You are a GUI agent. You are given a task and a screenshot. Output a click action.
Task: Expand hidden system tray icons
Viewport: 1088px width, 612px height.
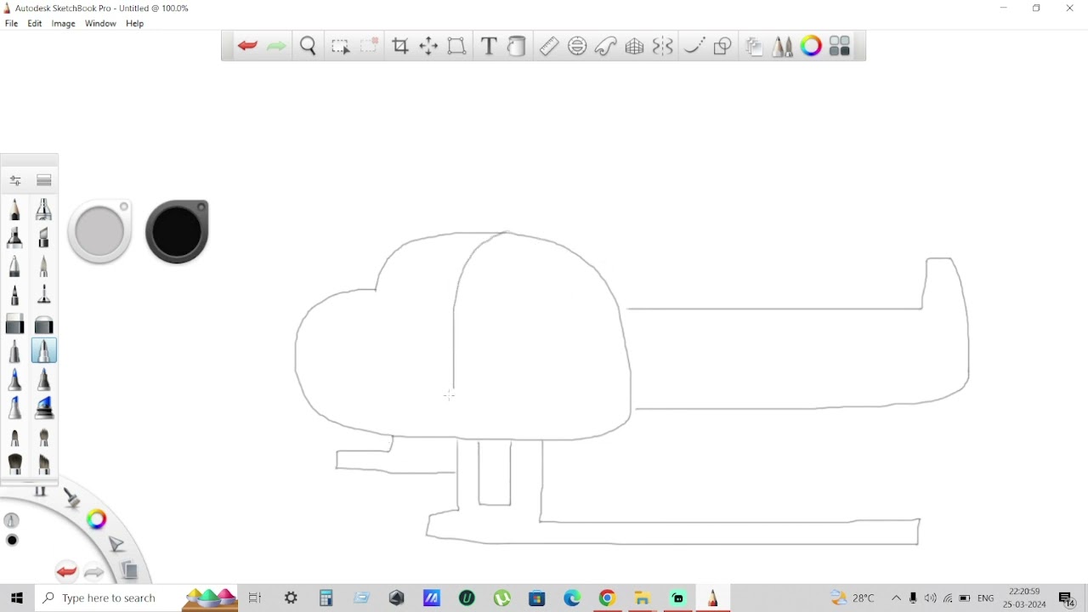point(896,598)
